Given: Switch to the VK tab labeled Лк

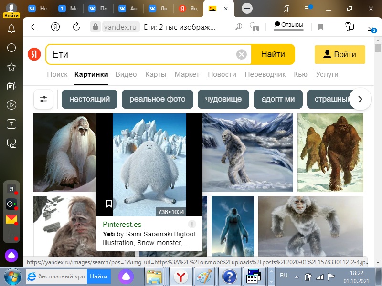Looking at the screenshot, I should (x=159, y=9).
